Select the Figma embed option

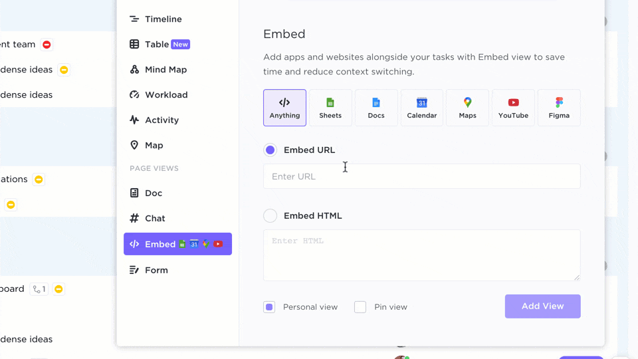tap(559, 108)
